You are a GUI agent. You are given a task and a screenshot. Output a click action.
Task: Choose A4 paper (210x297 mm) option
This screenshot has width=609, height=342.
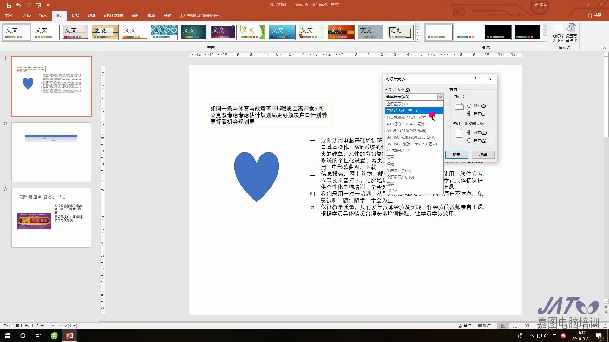point(406,131)
